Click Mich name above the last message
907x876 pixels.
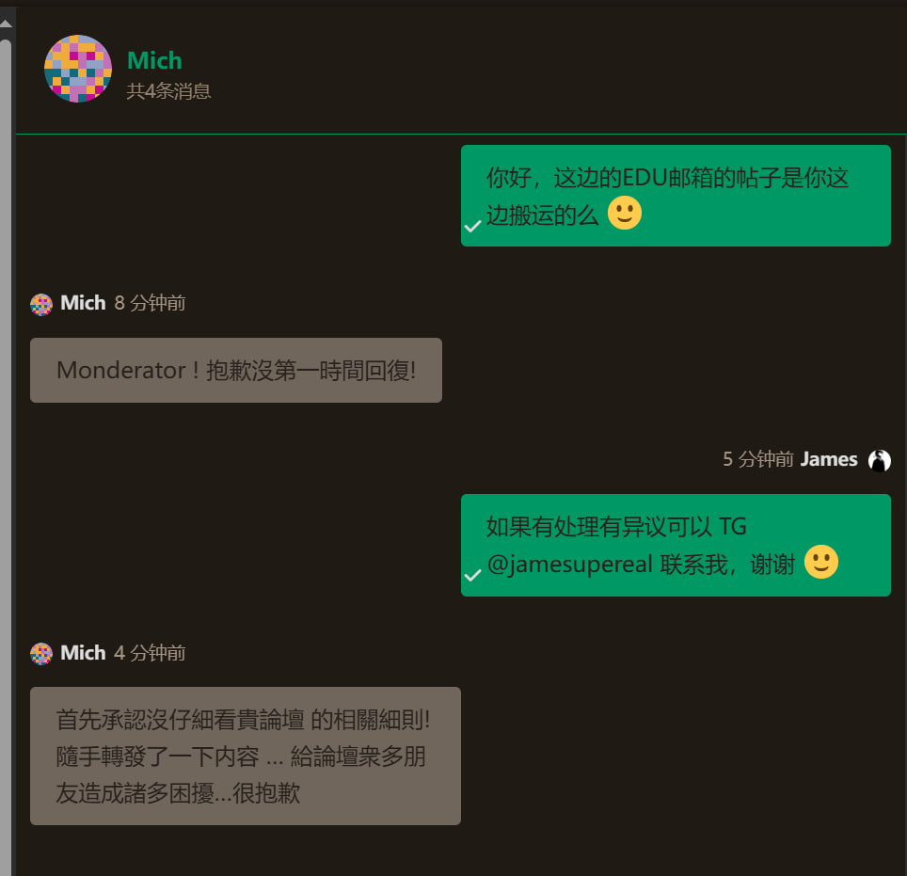(83, 653)
